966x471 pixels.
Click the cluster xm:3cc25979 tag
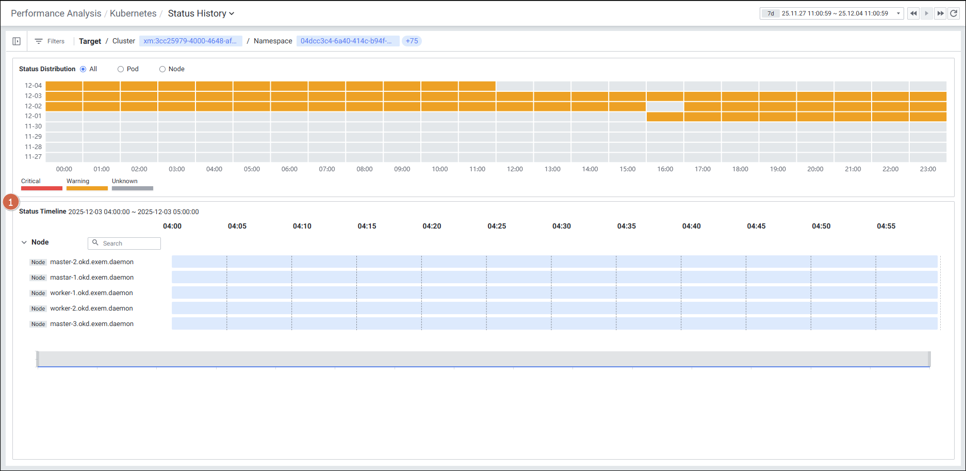[x=190, y=41]
